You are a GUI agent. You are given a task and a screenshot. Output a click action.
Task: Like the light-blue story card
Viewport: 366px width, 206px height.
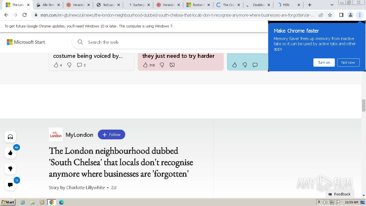pos(234,65)
